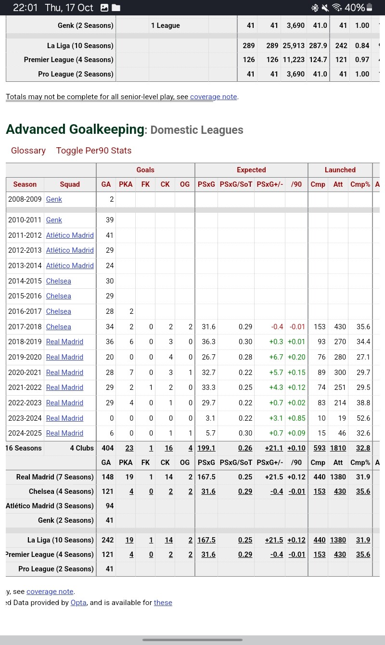Open Chelsea link for 2015-2016
This screenshot has height=645, width=385.
[x=58, y=296]
